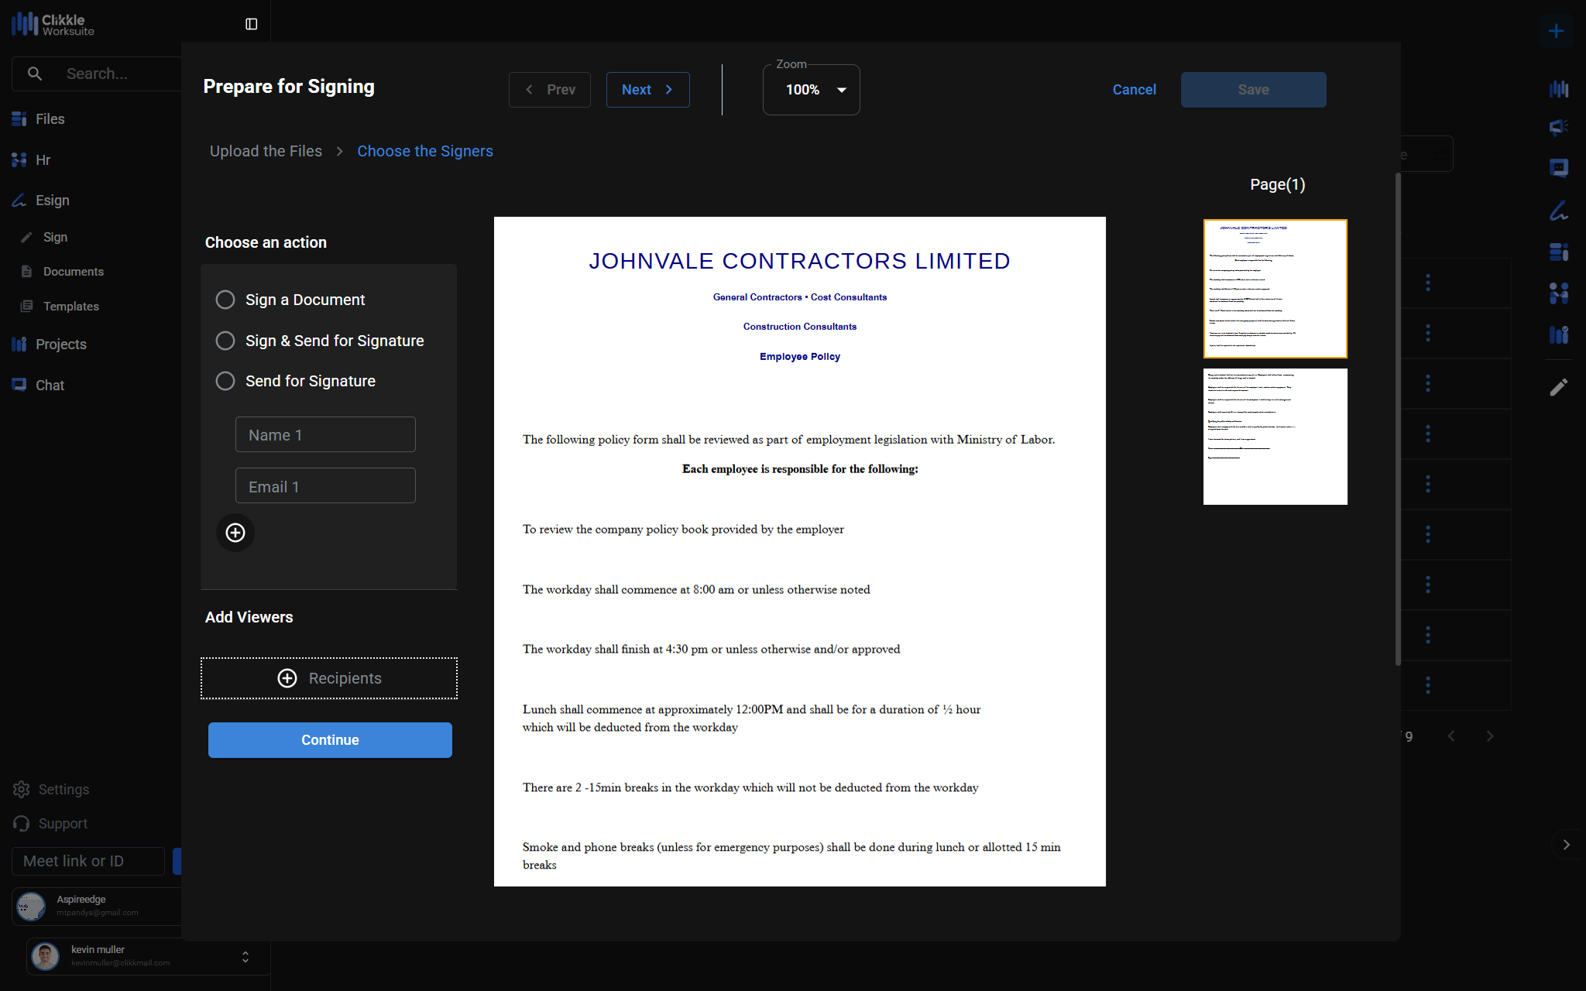Click the vertical scrollbar of the dialog
The image size is (1586, 991).
tap(1398, 418)
